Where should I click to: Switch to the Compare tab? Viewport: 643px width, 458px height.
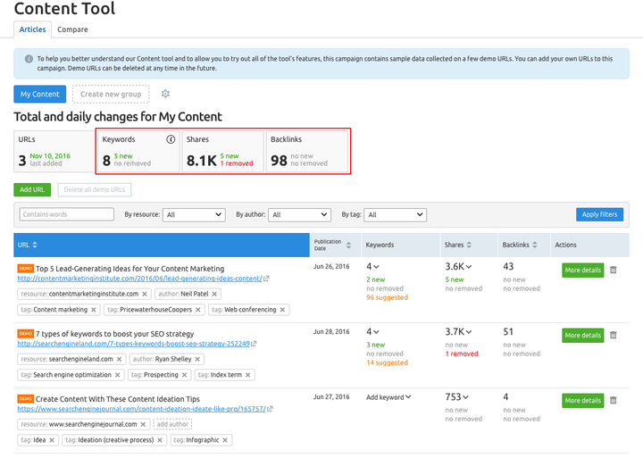(x=72, y=29)
